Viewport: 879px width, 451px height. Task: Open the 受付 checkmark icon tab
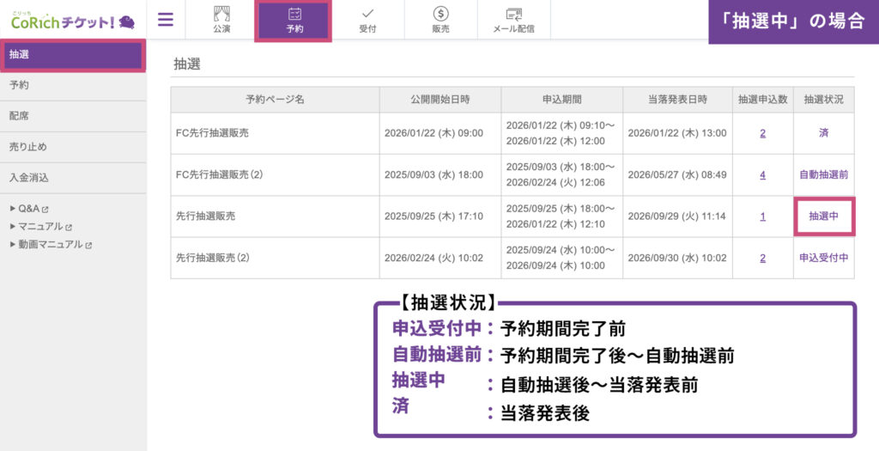[x=367, y=21]
